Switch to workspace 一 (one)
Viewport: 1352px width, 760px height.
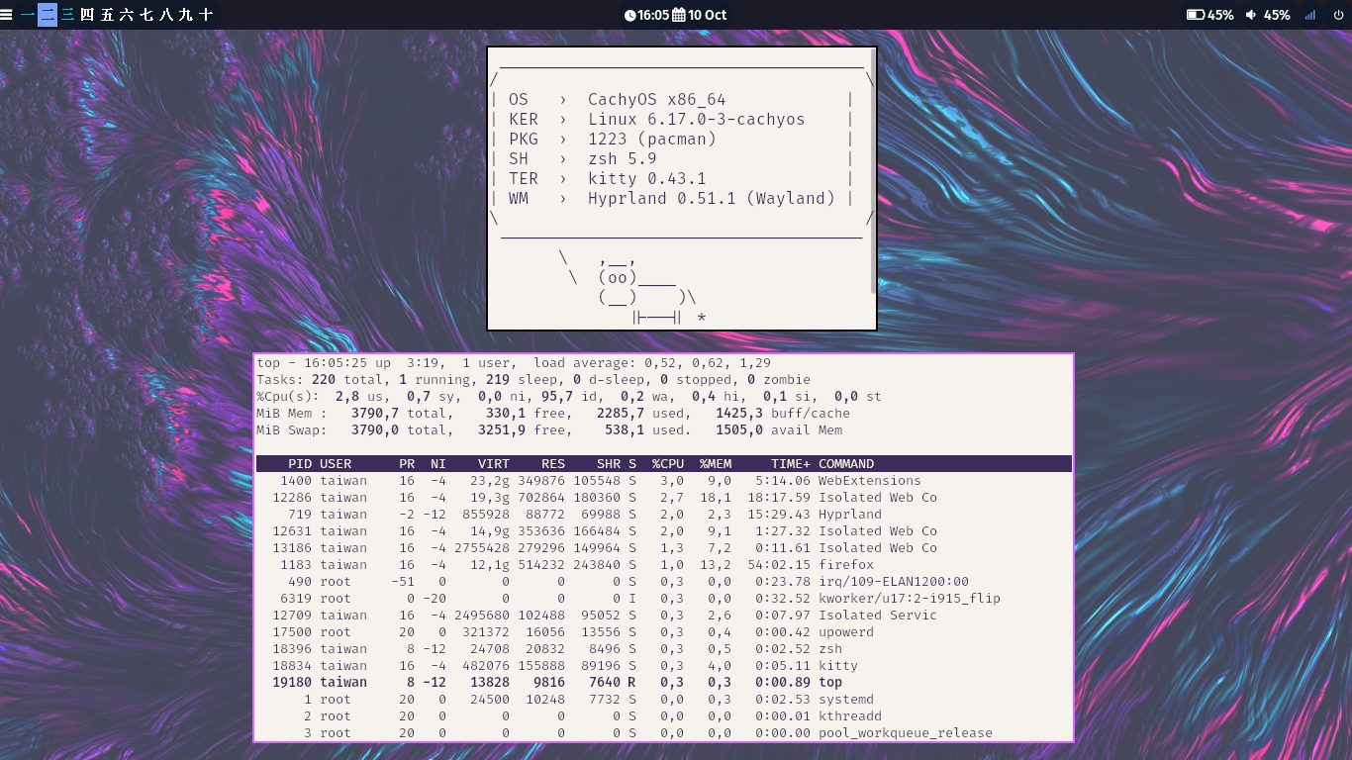point(28,15)
